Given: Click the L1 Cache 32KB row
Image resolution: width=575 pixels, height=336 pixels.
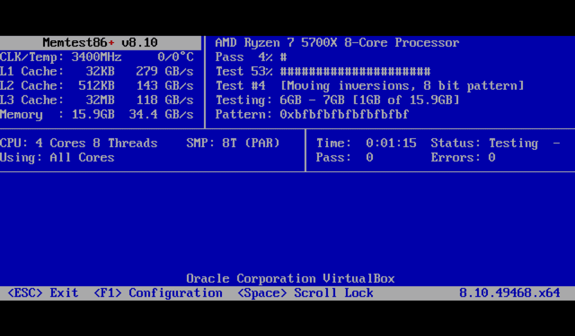Looking at the screenshot, I should coord(97,71).
